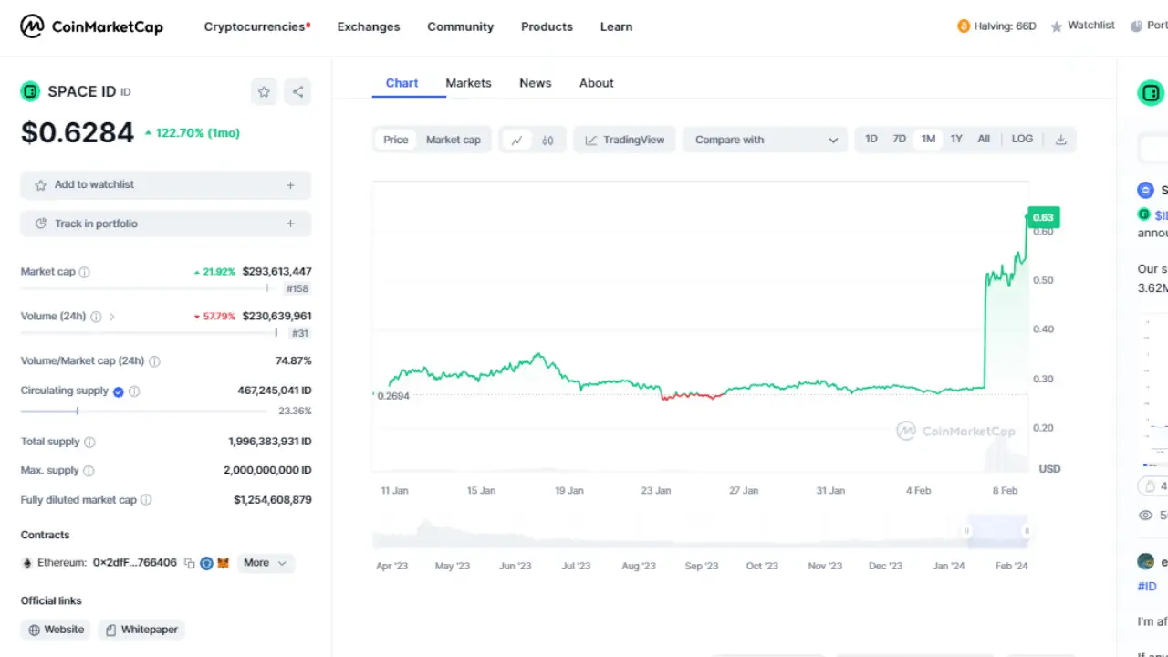Switch to the Markets tab

468,83
